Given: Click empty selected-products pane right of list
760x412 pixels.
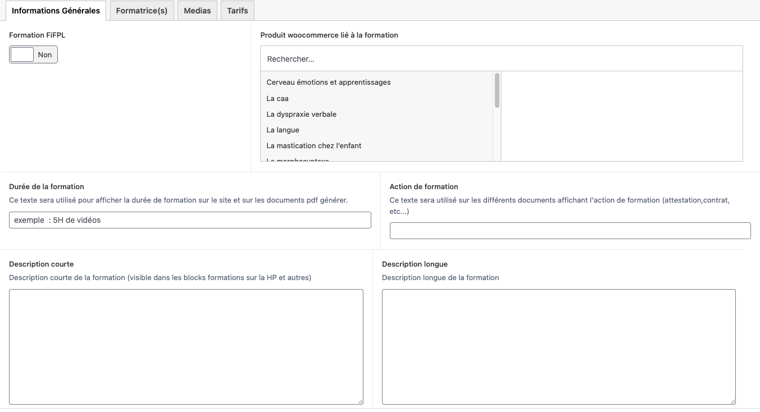Looking at the screenshot, I should coord(621,116).
